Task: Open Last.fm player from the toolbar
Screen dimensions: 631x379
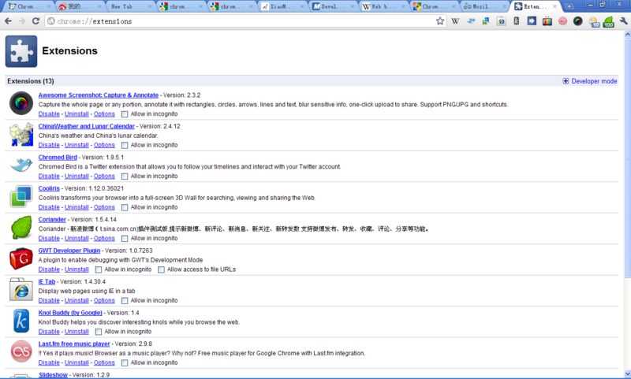Action: click(x=562, y=21)
